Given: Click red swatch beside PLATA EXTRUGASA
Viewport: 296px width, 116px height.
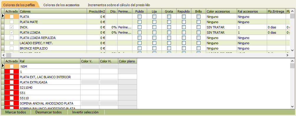Looking at the screenshot, I should [x=6, y=82].
